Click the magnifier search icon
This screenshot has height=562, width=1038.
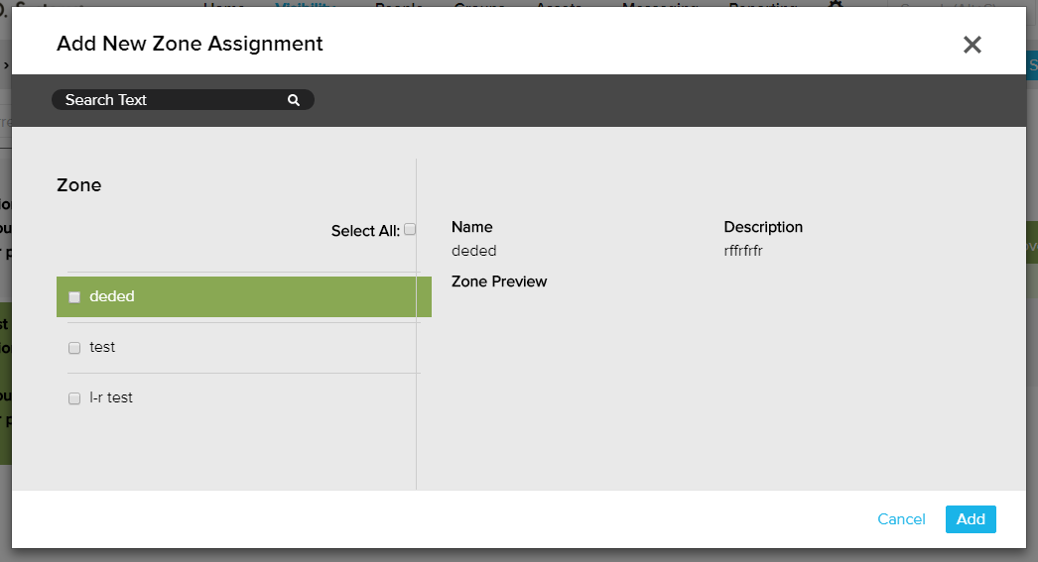(294, 100)
